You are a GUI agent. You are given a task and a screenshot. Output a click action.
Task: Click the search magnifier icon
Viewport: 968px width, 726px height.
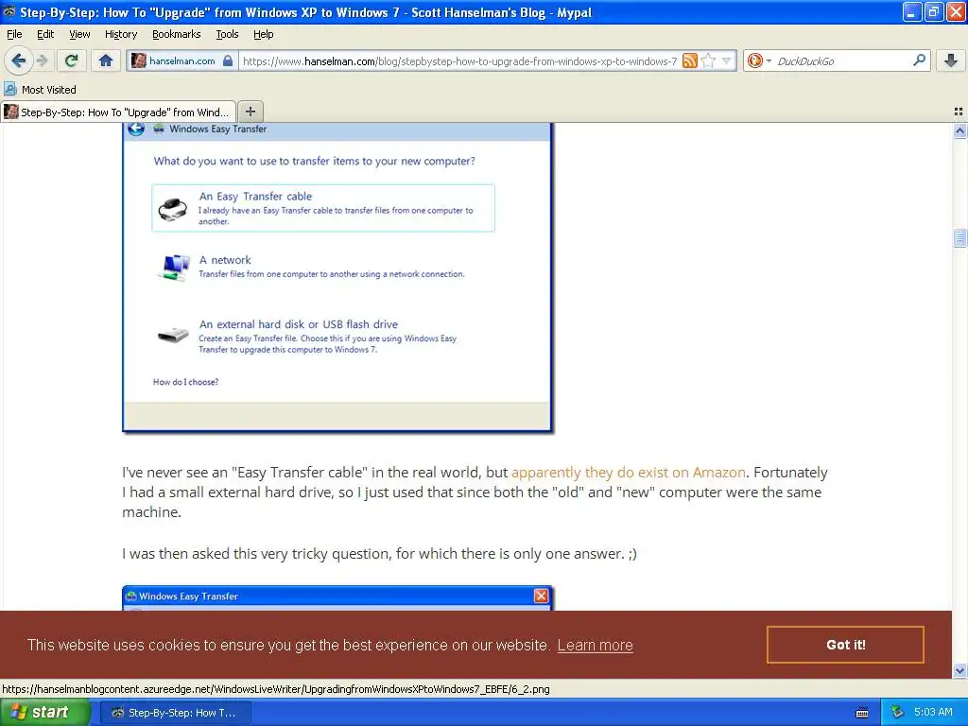coord(919,60)
